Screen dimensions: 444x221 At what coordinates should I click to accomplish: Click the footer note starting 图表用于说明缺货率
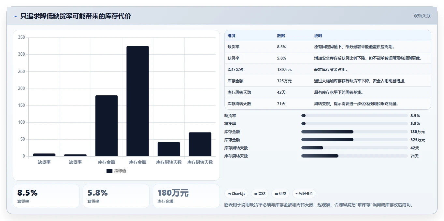pos(319,205)
